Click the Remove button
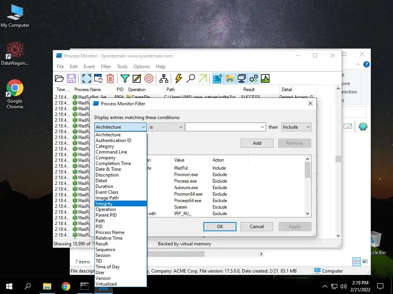Screen dimensions: 393x294 coord(294,143)
